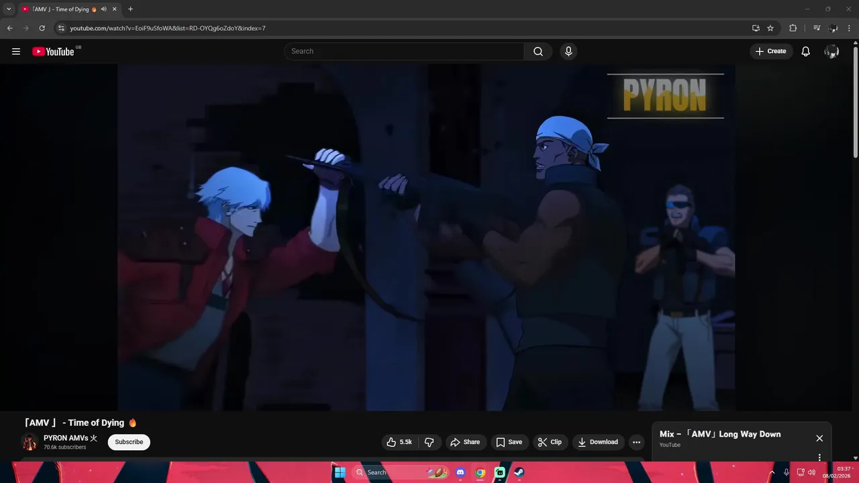Bookmark this tab with star icon
859x483 pixels.
(770, 28)
